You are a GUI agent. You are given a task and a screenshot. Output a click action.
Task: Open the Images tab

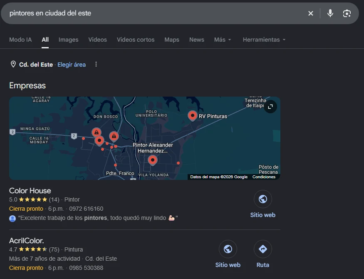tap(69, 40)
